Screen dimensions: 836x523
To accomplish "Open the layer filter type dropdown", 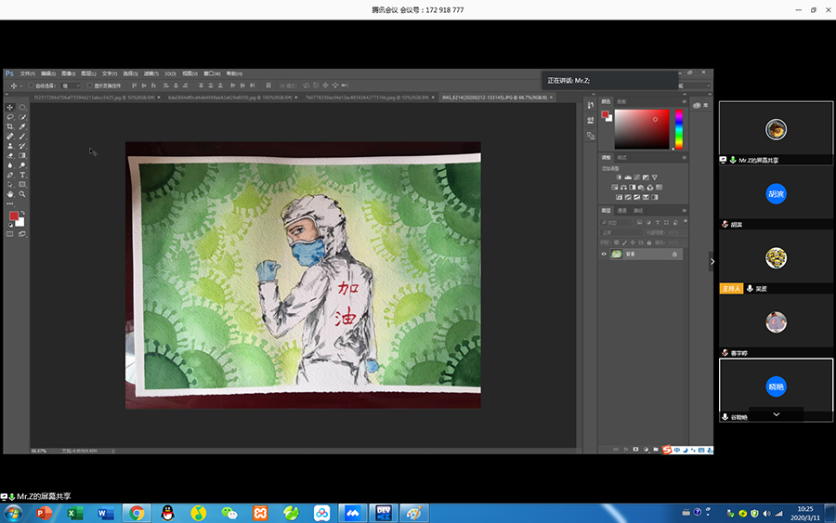I will (x=615, y=222).
